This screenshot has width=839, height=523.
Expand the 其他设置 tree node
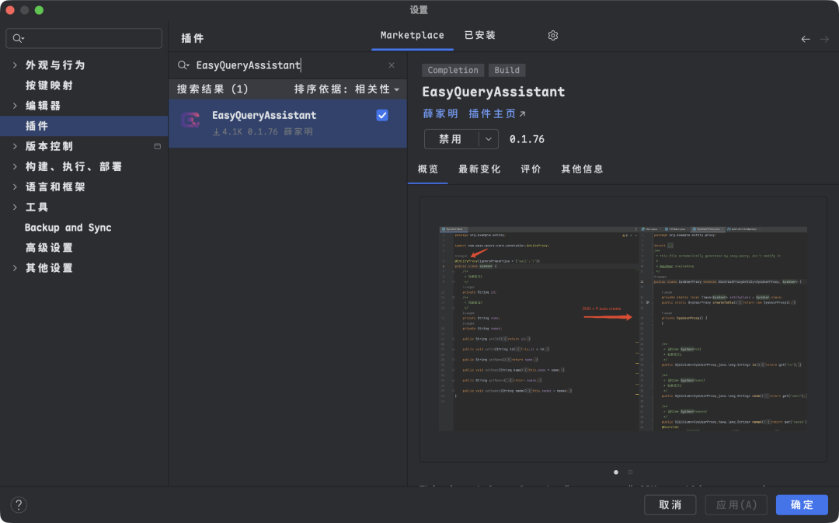click(15, 267)
